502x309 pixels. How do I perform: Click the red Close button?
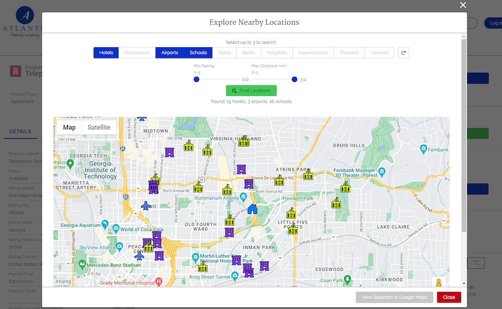click(449, 297)
